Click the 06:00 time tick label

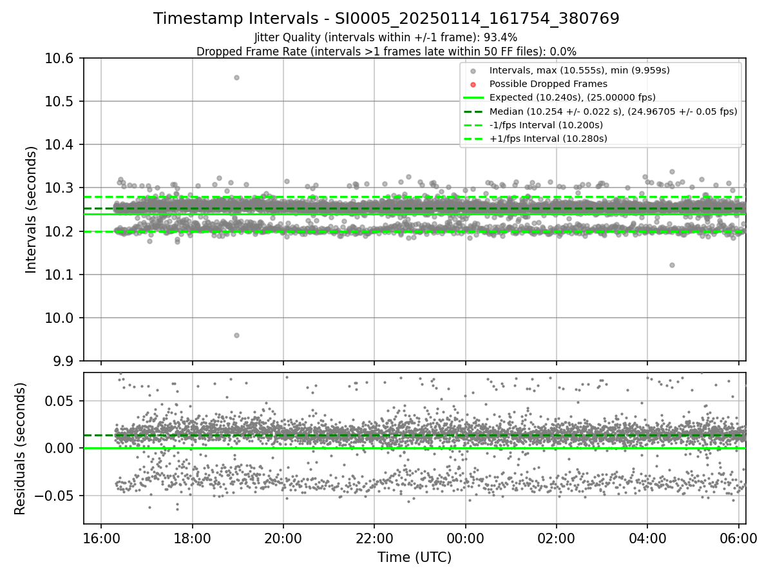[x=738, y=537]
